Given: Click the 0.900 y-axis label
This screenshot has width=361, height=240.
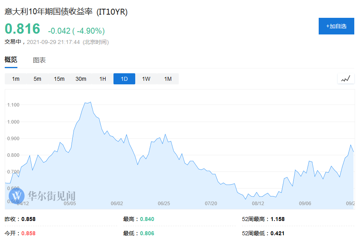Looking at the screenshot, I should point(13,139).
